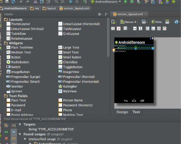This screenshot has height=144, width=181.
Task: Click the expand vertically layout icon
Action: tap(140, 29)
